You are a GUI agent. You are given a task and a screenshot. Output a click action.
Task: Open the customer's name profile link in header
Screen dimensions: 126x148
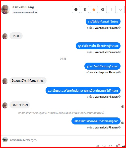coord(23,7)
